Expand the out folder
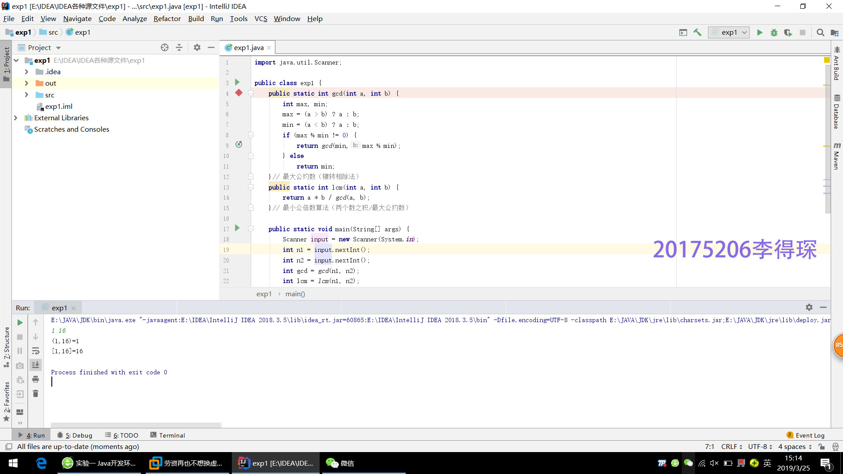This screenshot has height=474, width=843. click(x=26, y=83)
